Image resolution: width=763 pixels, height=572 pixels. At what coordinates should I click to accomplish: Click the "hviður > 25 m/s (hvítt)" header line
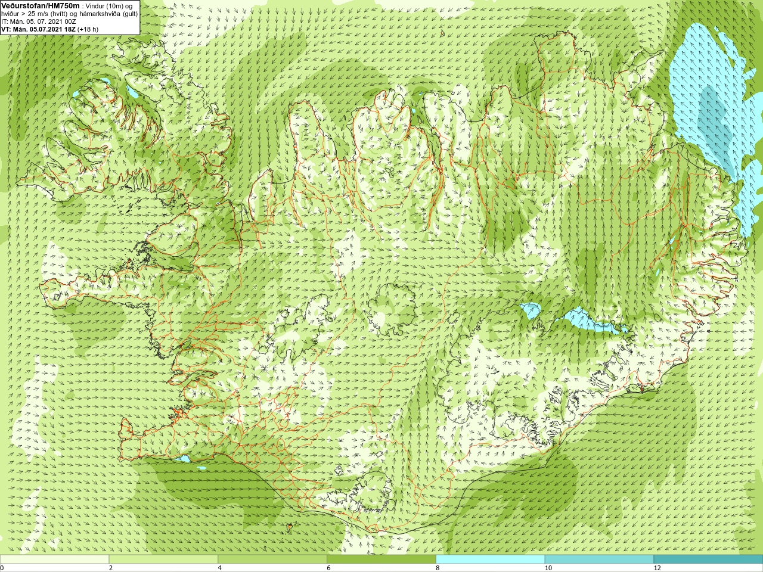35,14
